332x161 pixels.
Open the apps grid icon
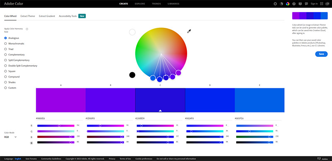click(x=322, y=4)
